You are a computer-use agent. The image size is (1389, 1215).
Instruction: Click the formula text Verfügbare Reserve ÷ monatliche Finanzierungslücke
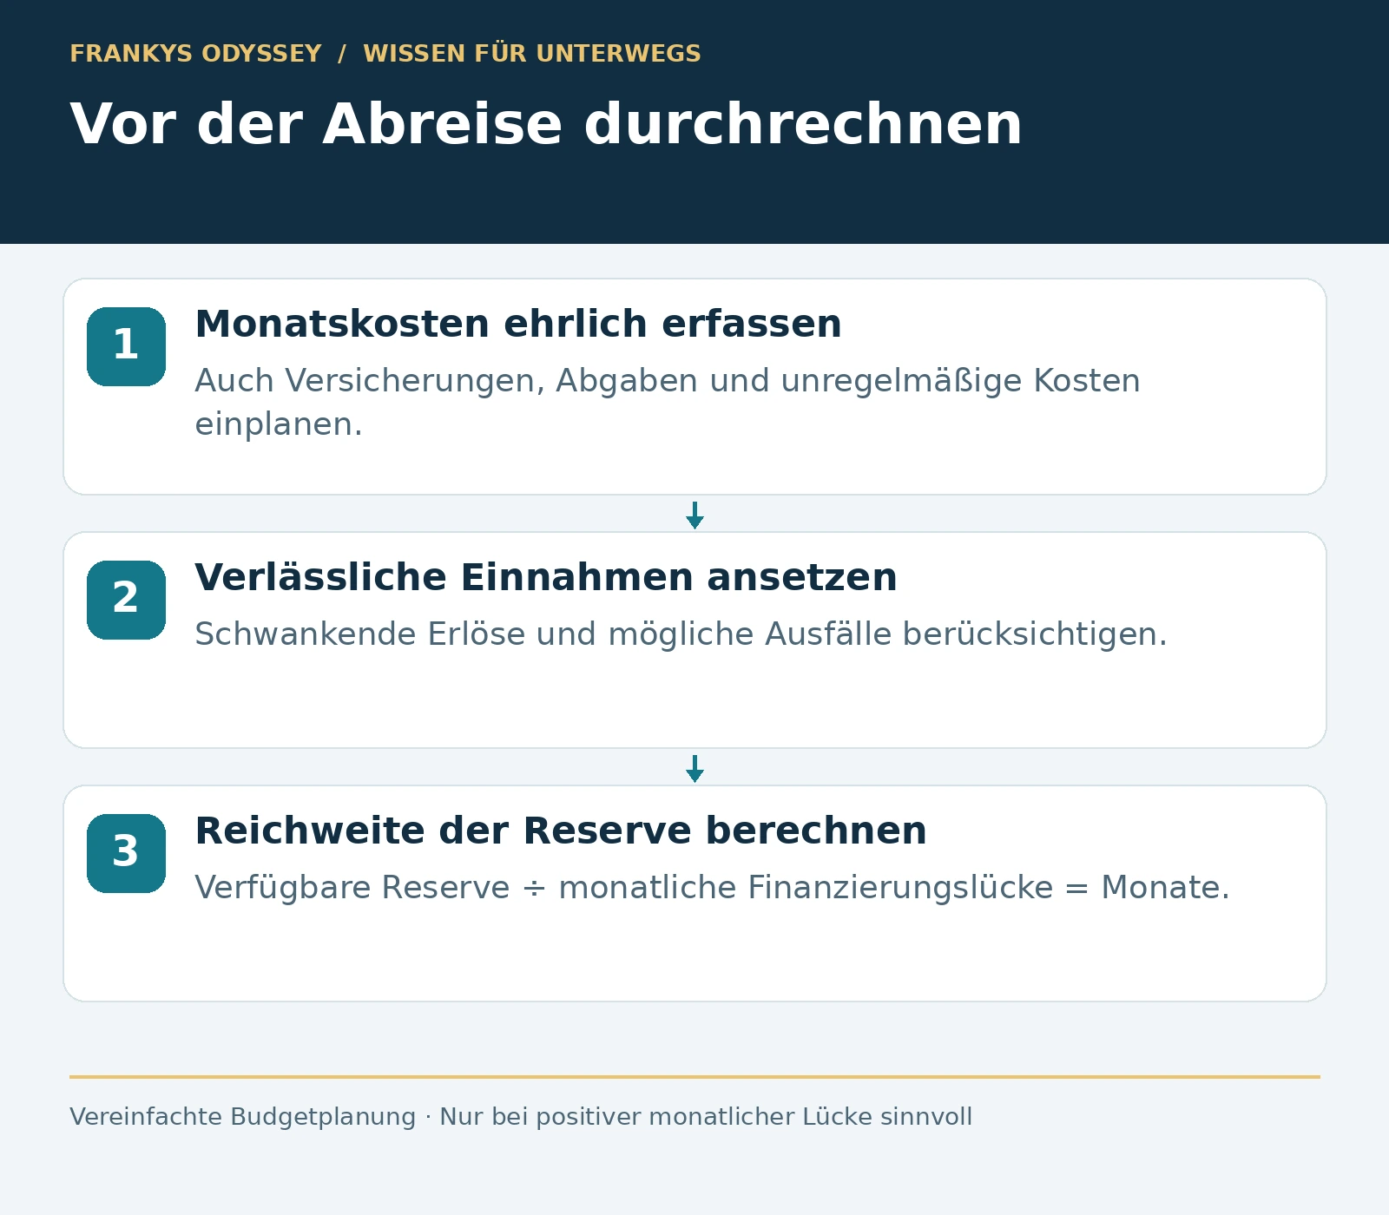point(623,888)
